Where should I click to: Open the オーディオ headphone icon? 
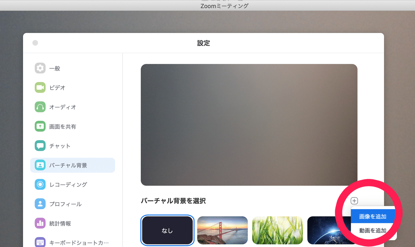[x=40, y=107]
